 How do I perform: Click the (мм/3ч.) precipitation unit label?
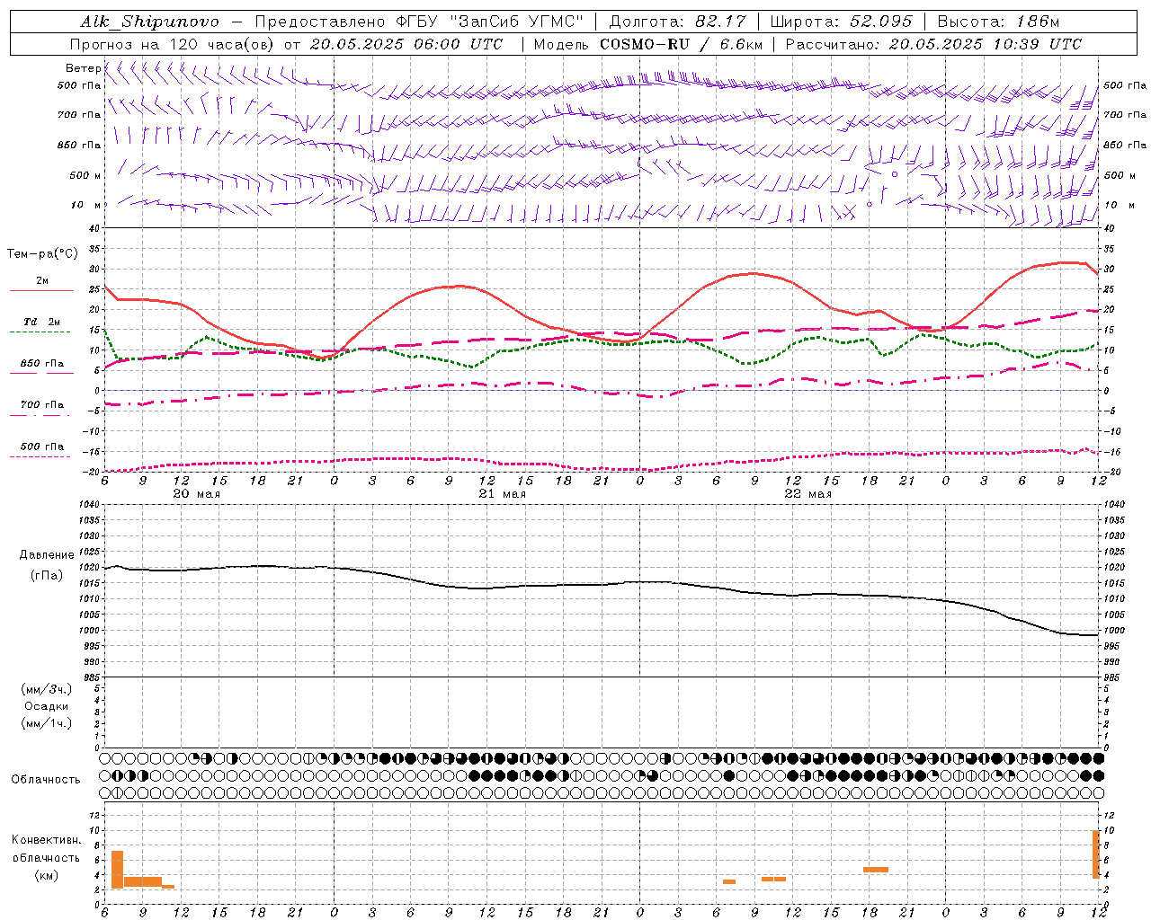click(x=47, y=689)
